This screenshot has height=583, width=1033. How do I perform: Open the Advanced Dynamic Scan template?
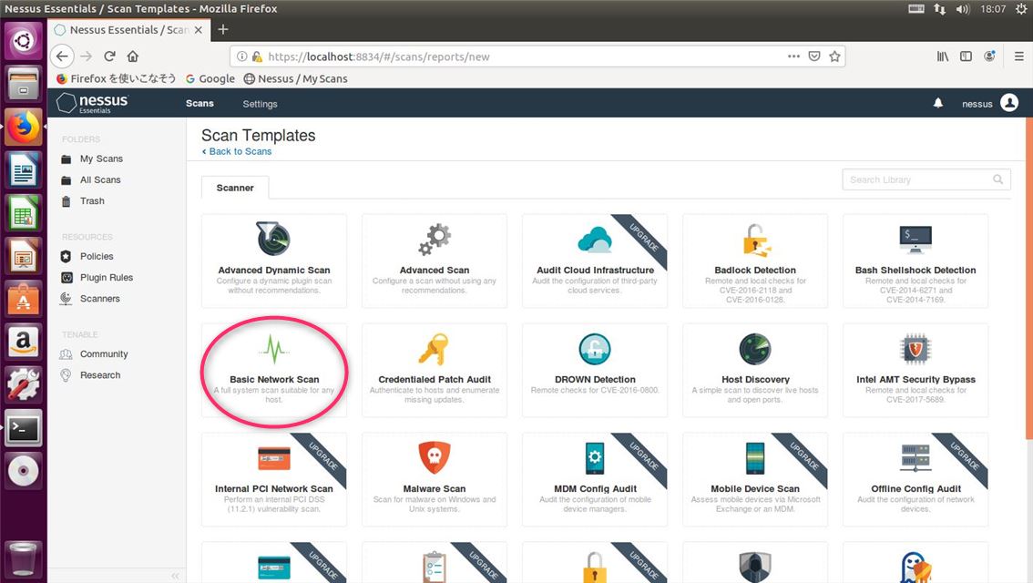pyautogui.click(x=274, y=261)
